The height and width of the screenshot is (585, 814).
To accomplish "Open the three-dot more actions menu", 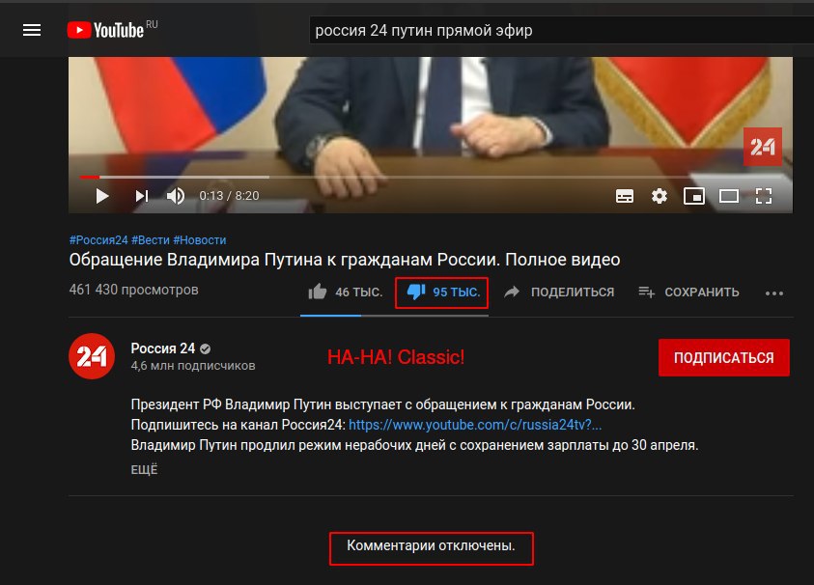I will pos(774,293).
